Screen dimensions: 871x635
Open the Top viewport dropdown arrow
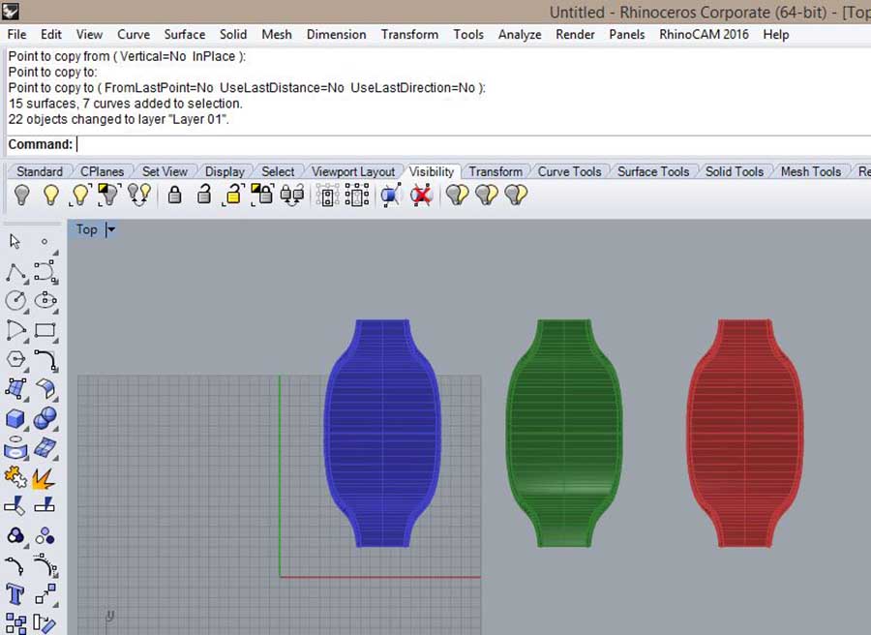tap(111, 229)
